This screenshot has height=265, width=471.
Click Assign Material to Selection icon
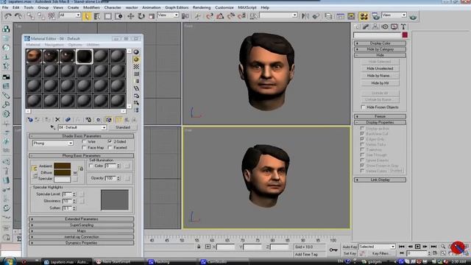click(x=47, y=119)
